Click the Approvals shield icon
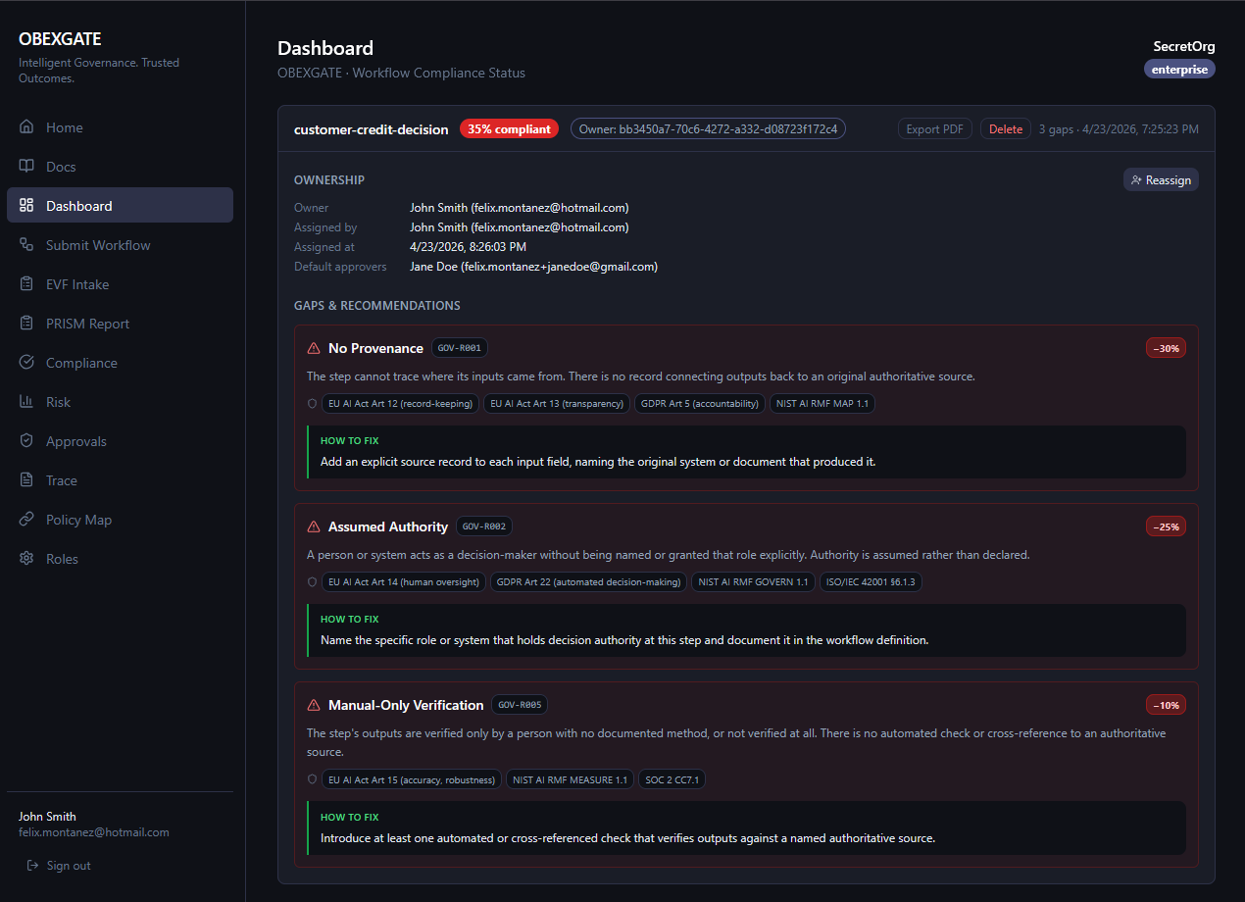1245x902 pixels. (26, 441)
